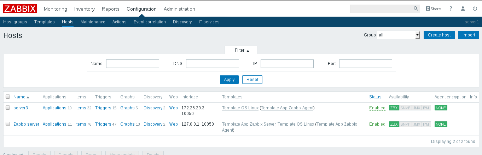Go to the IT services submenu
Image resolution: width=482 pixels, height=155 pixels.
pyautogui.click(x=209, y=22)
